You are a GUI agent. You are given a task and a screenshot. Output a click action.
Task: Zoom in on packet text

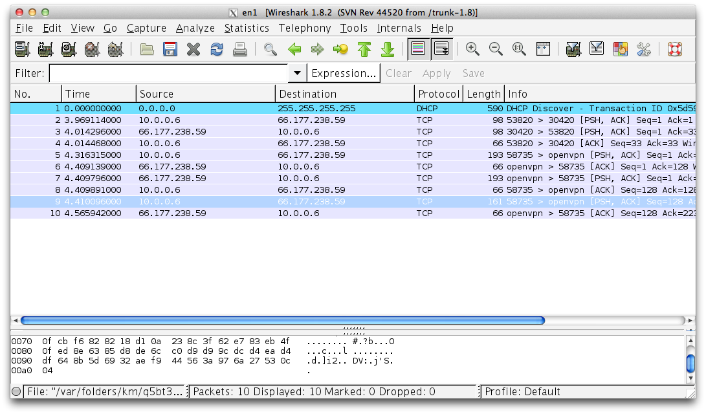472,49
